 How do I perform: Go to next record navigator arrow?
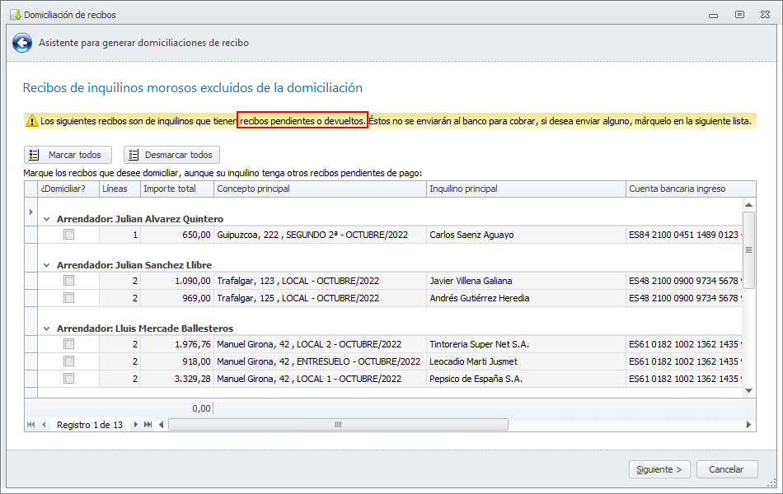[135, 425]
